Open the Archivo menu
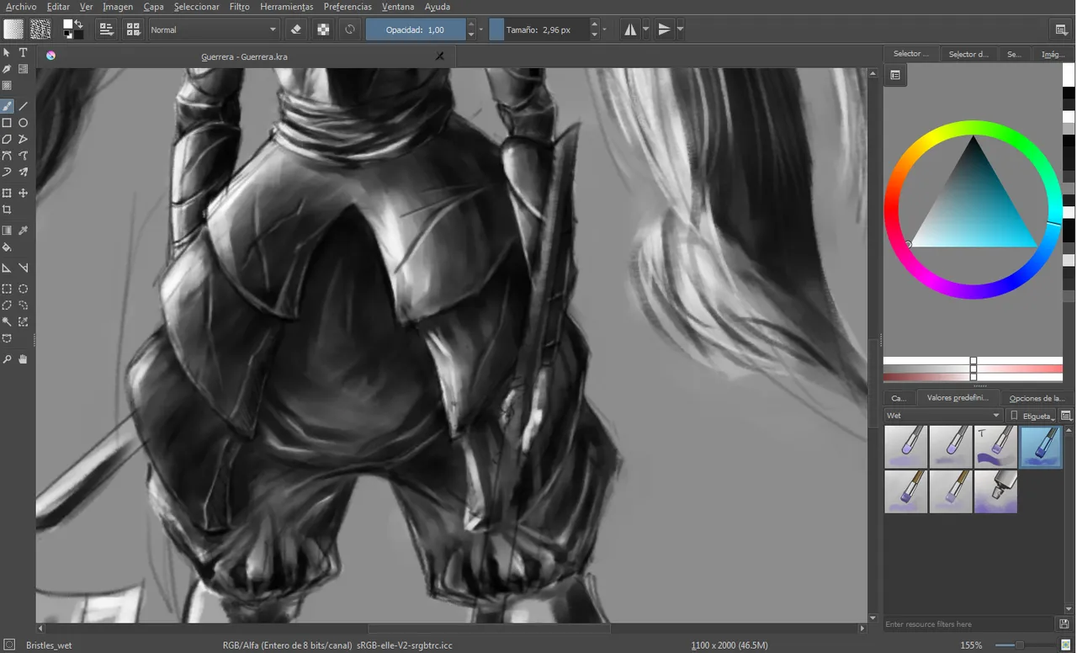The image size is (1077, 653). 21,7
